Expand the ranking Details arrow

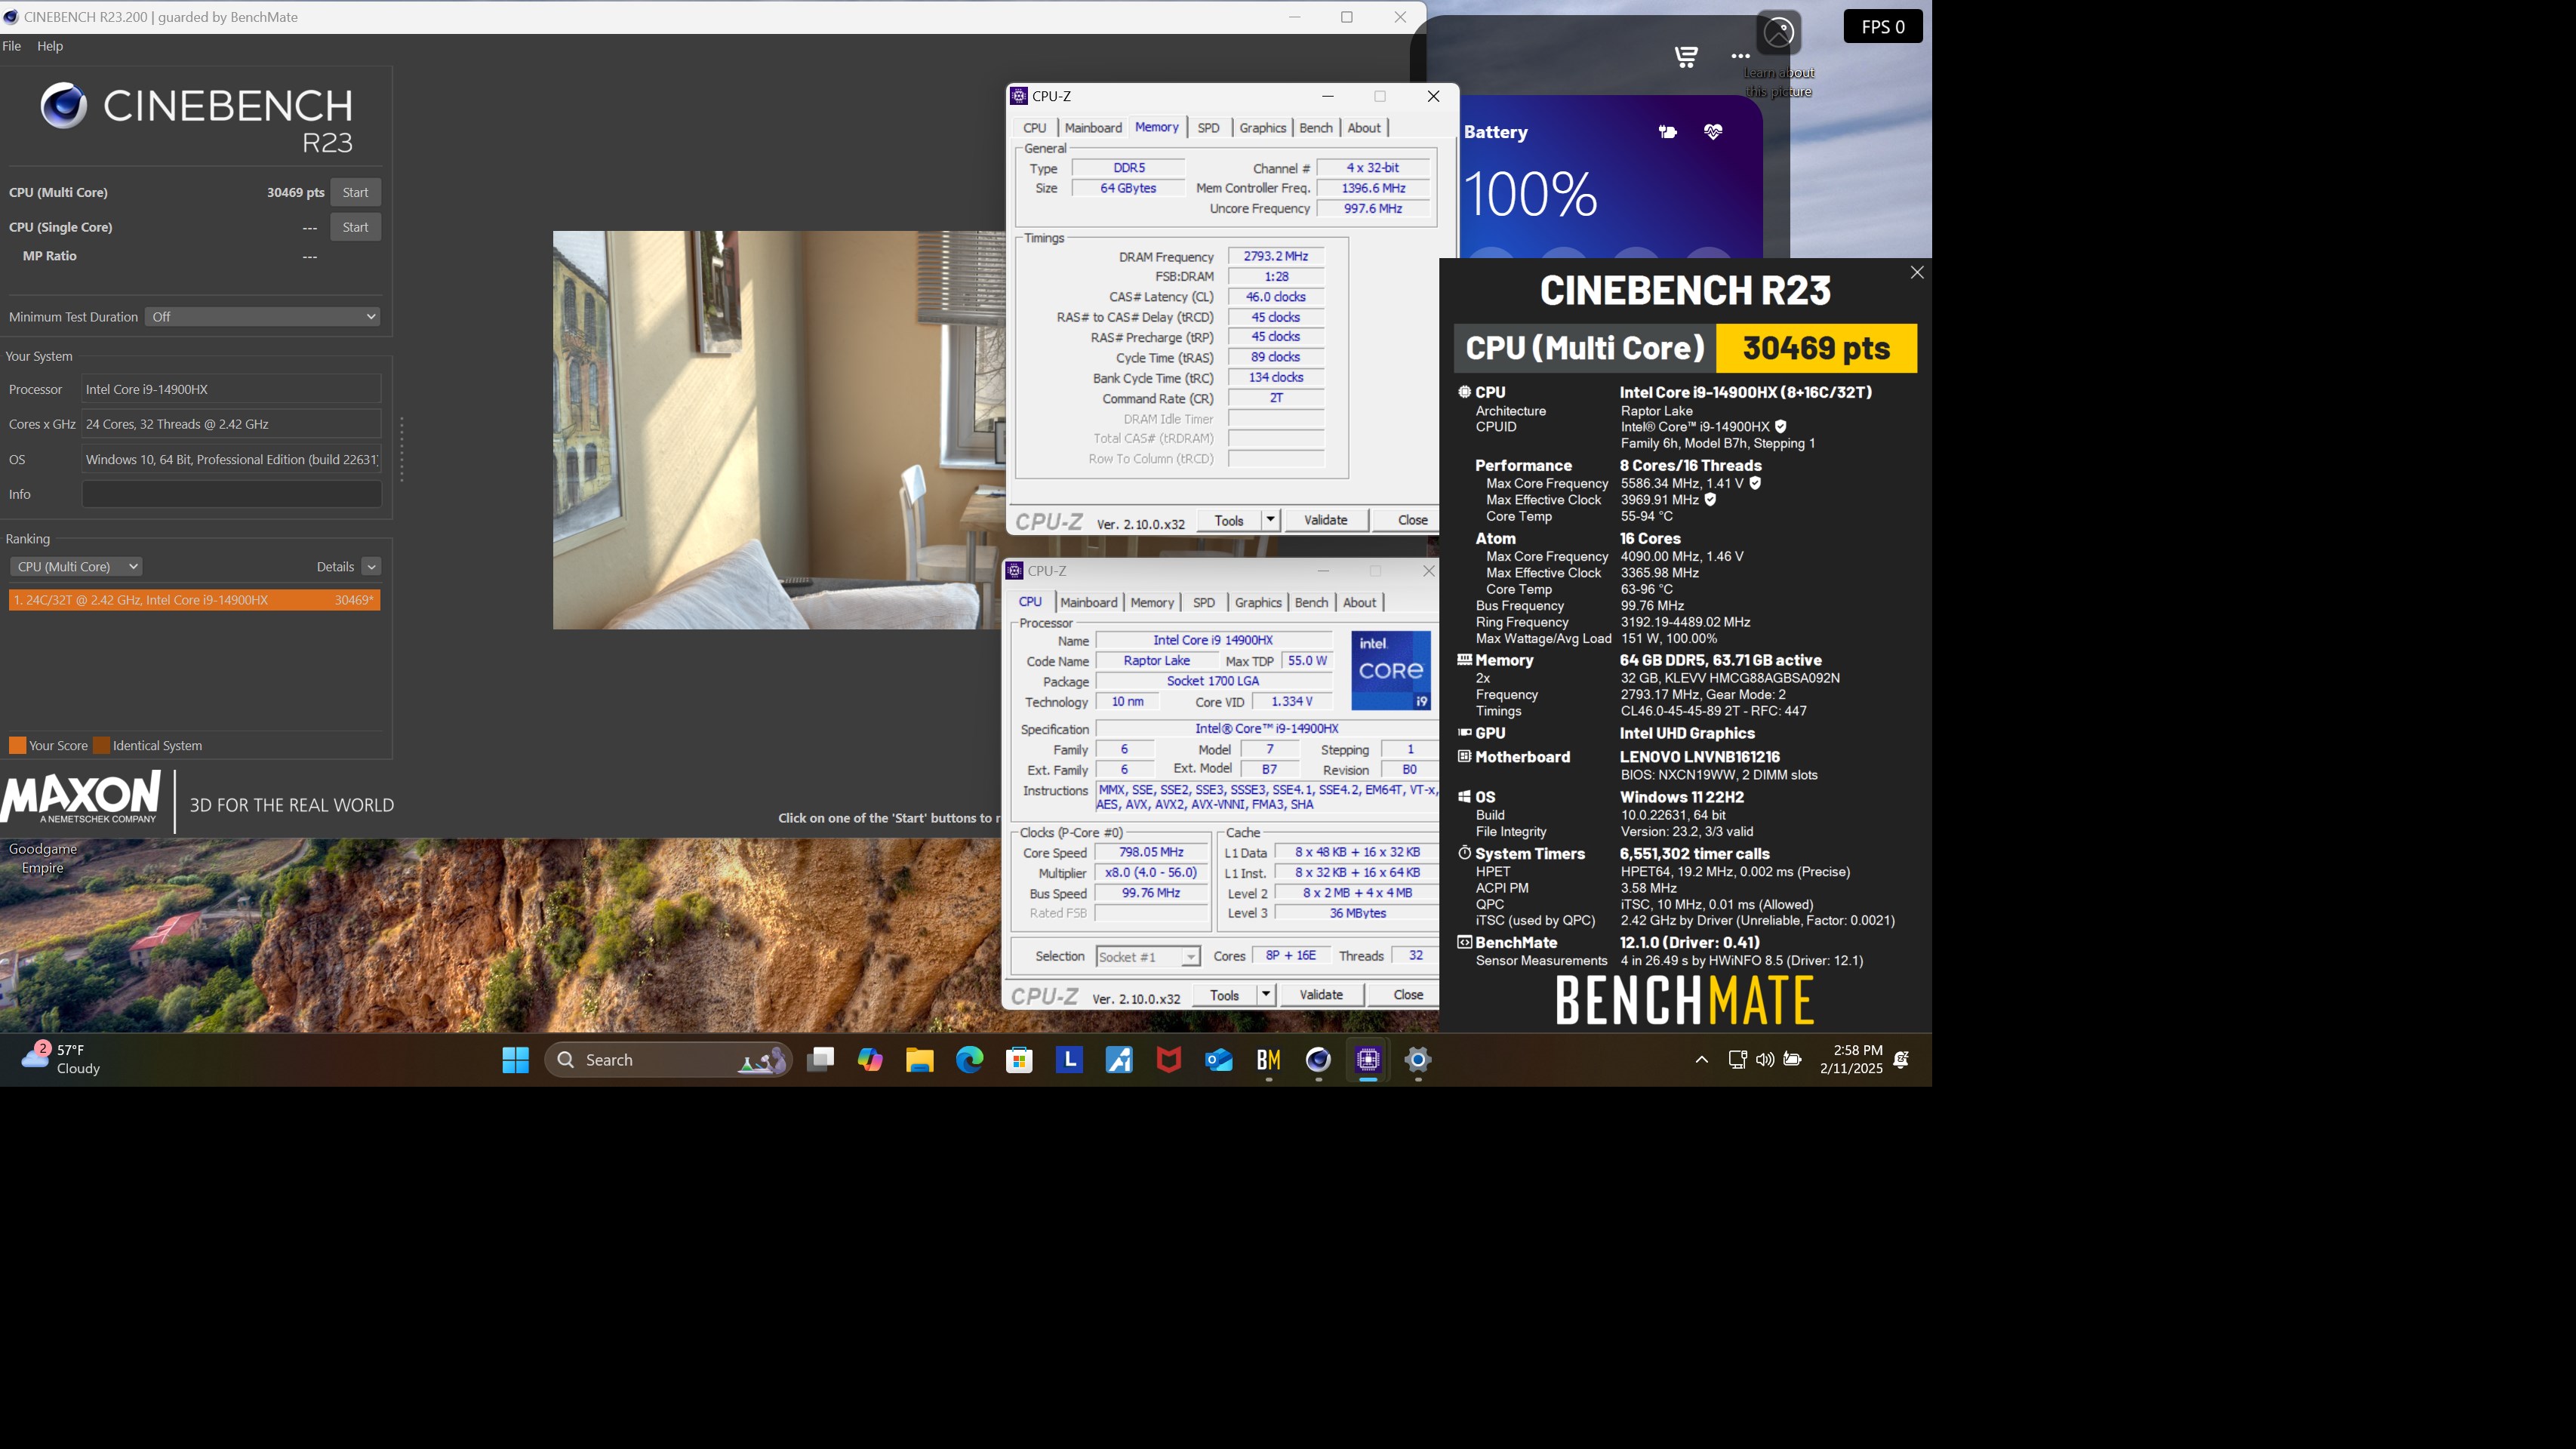click(371, 567)
